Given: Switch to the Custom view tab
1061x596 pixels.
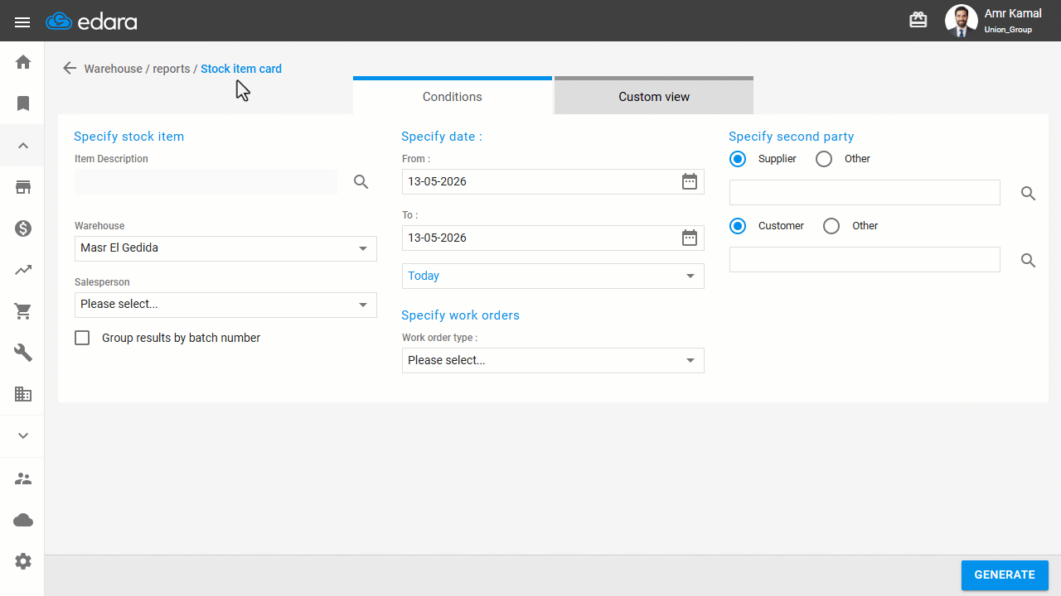Looking at the screenshot, I should coord(654,96).
